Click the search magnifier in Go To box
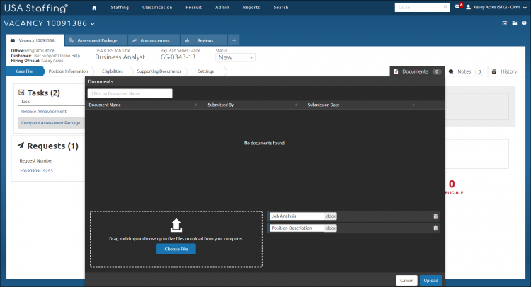Viewport: 531px width, 287px height. point(445,7)
